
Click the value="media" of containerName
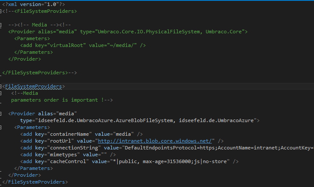pos(114,134)
